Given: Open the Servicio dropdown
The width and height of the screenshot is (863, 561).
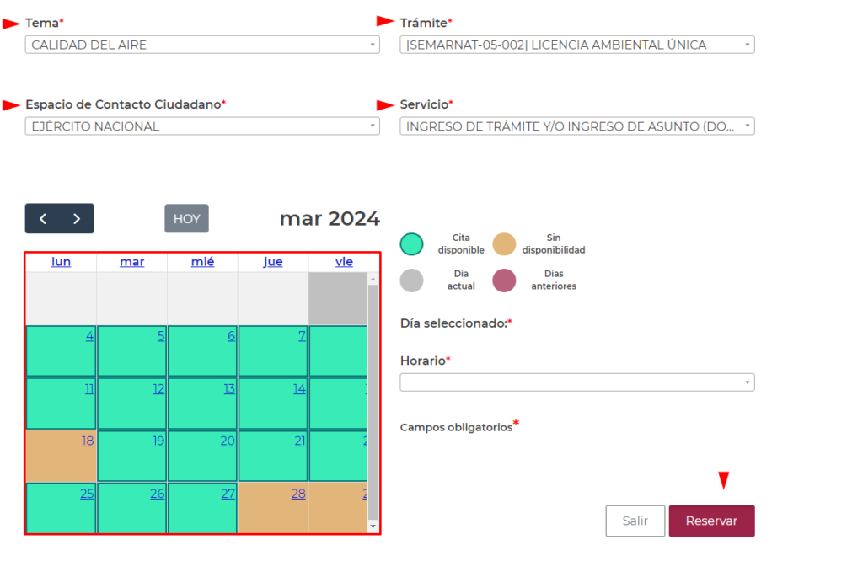Looking at the screenshot, I should click(576, 126).
